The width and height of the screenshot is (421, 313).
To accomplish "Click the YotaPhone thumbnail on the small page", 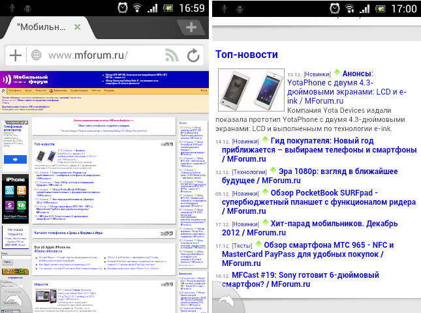I will (46, 156).
